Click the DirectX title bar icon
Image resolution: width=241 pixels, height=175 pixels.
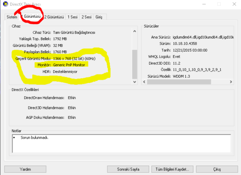5,4
